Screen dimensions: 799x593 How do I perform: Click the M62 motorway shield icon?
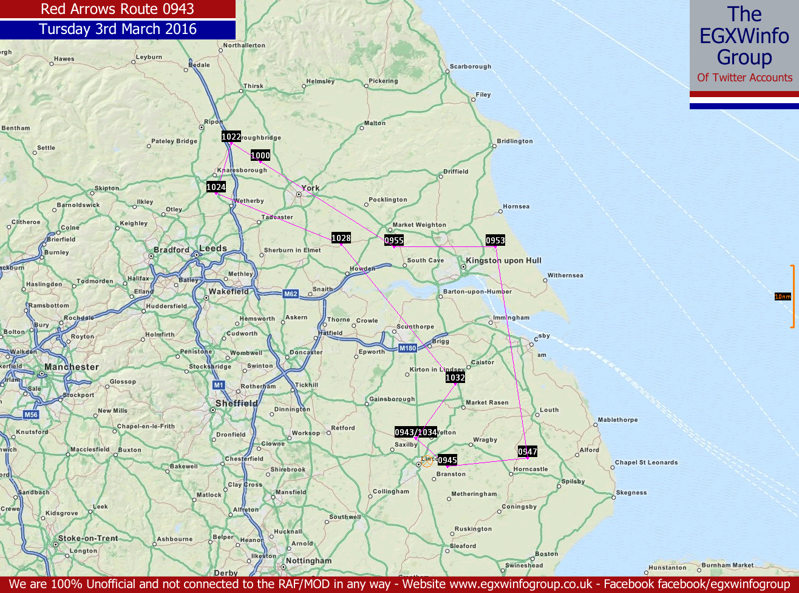pos(291,294)
